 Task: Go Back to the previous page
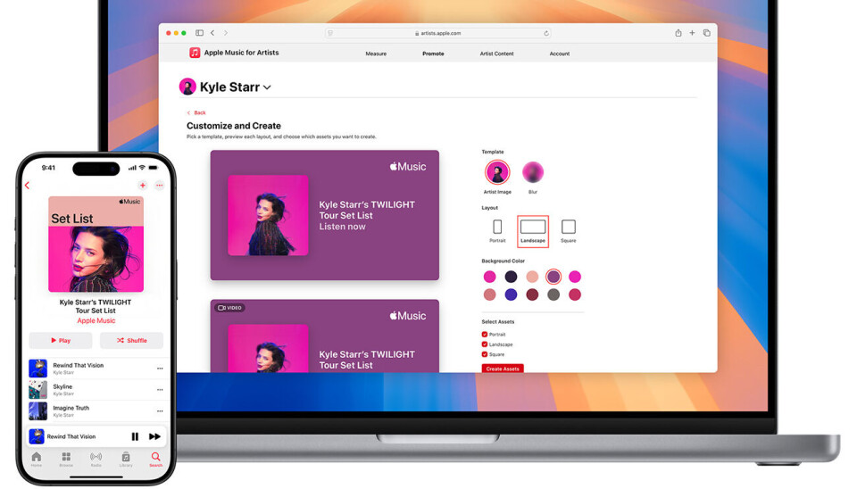[196, 112]
